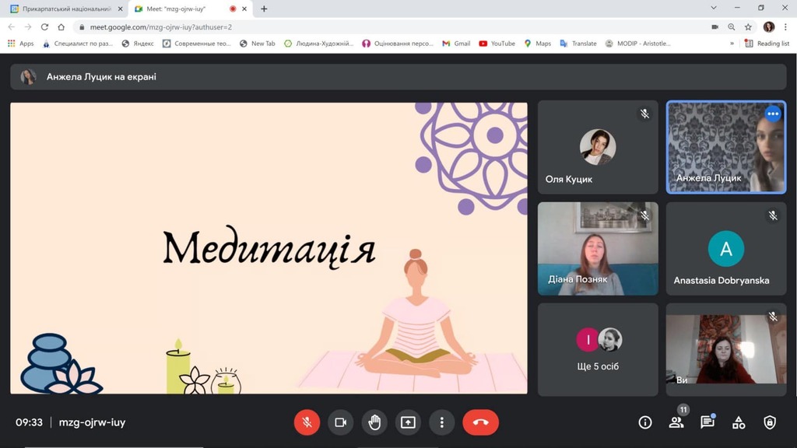Click the Present now screen share icon
The height and width of the screenshot is (448, 797).
[x=408, y=422]
